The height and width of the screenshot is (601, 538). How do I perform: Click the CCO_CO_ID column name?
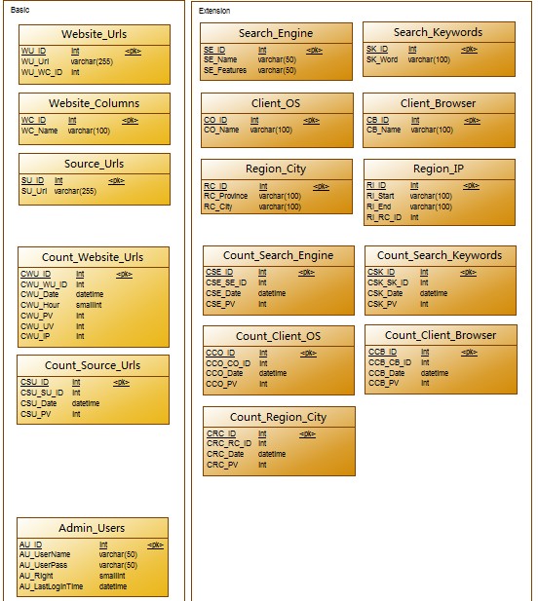(228, 363)
